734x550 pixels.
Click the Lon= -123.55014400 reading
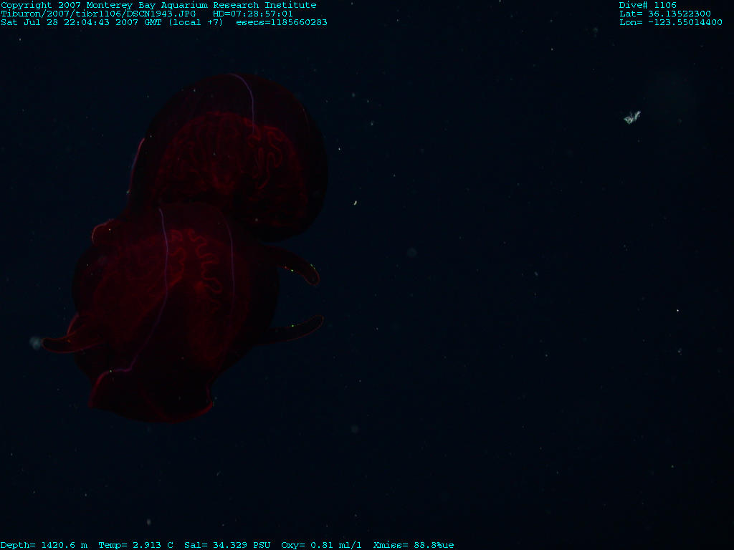point(670,22)
